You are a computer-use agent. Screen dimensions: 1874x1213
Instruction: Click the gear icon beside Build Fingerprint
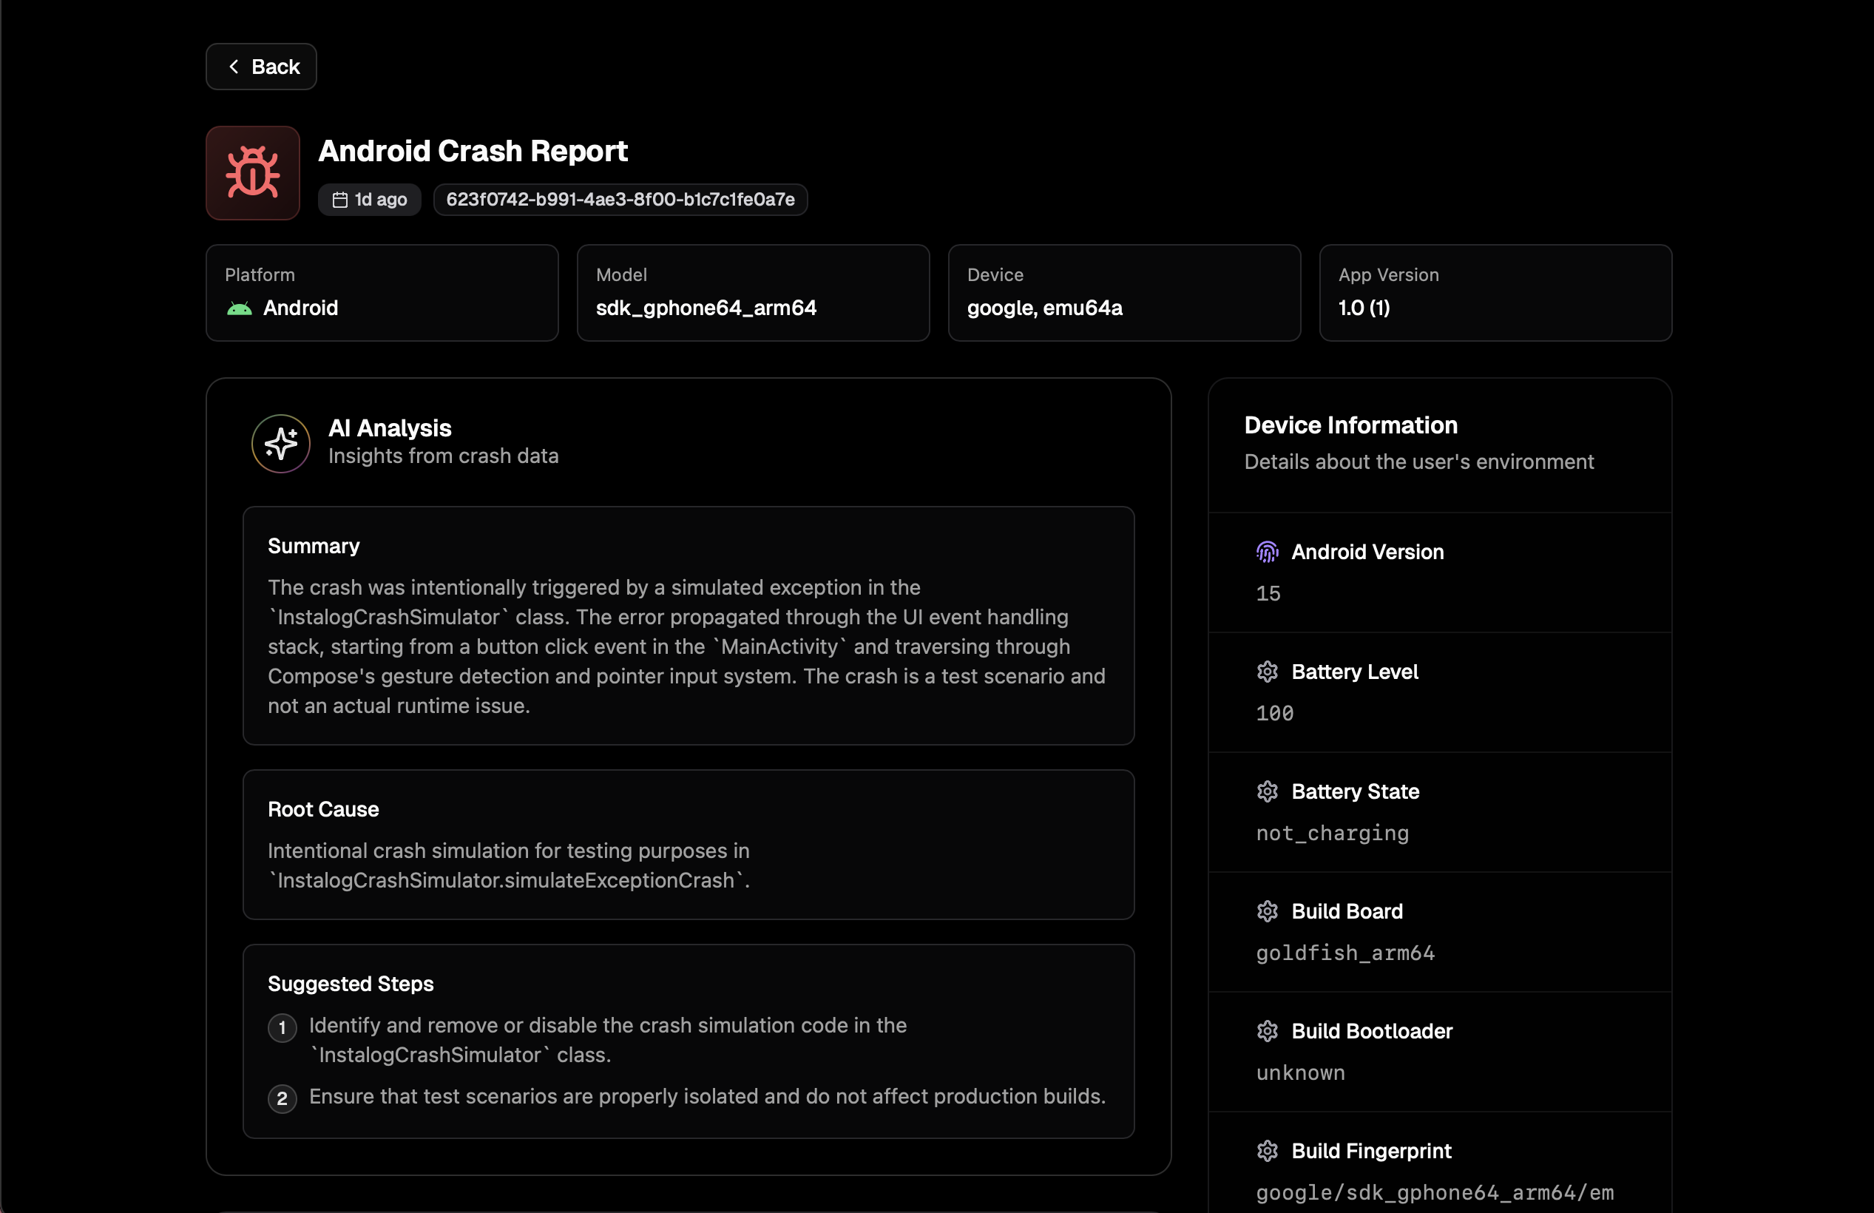tap(1267, 1151)
